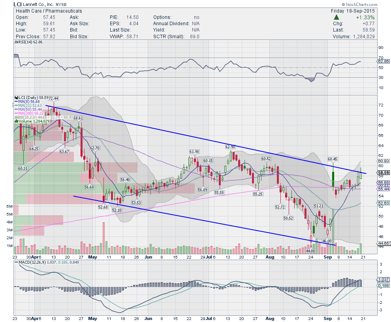Click the 44.65 right-axis tag
This screenshot has height=322, width=391.
[x=383, y=243]
